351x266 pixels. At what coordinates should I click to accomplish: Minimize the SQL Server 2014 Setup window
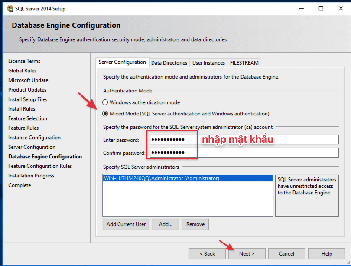pyautogui.click(x=301, y=9)
